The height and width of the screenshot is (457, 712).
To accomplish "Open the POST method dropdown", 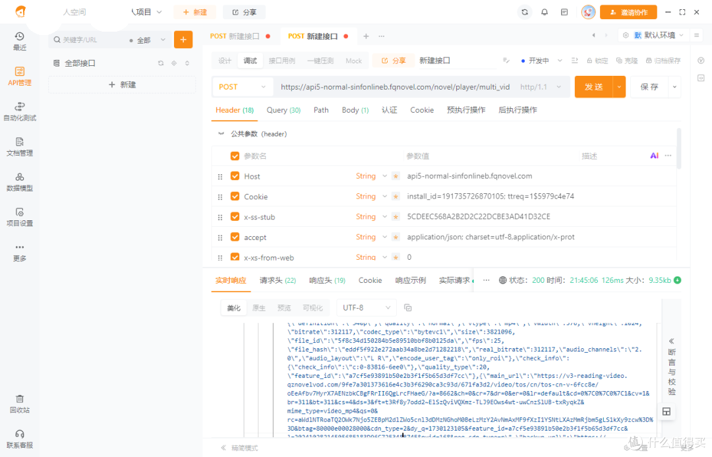I will point(242,86).
